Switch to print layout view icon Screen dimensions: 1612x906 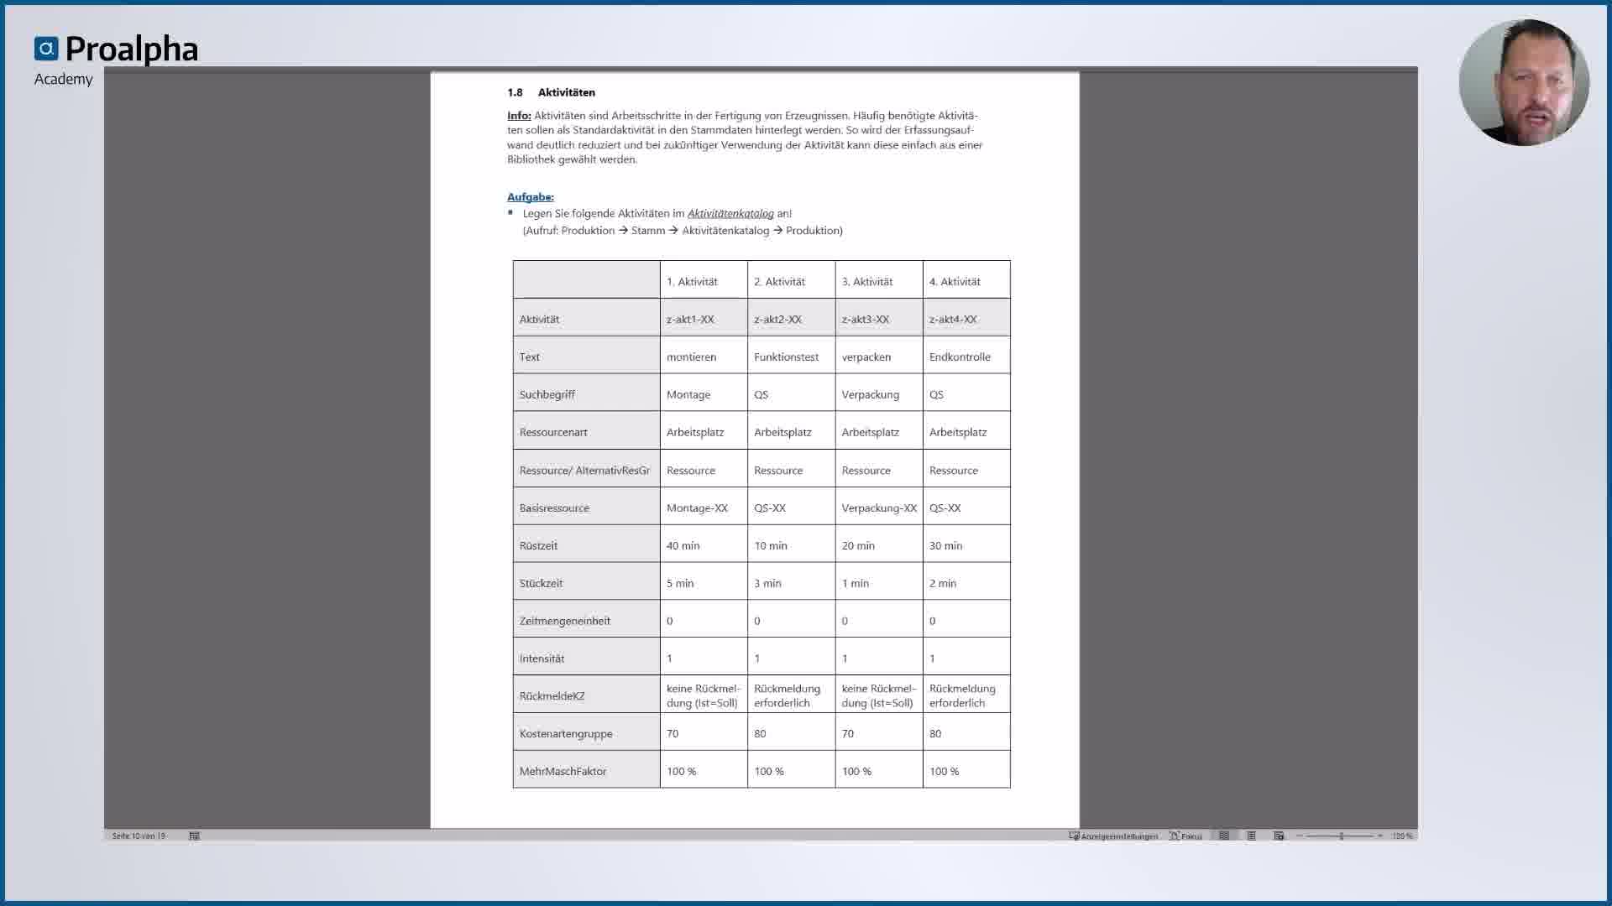(x=1251, y=836)
